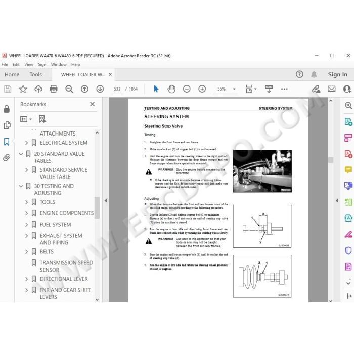Screen dimensions: 354x354
Task: Open Export PDF tool in right pane
Action: 348,122
